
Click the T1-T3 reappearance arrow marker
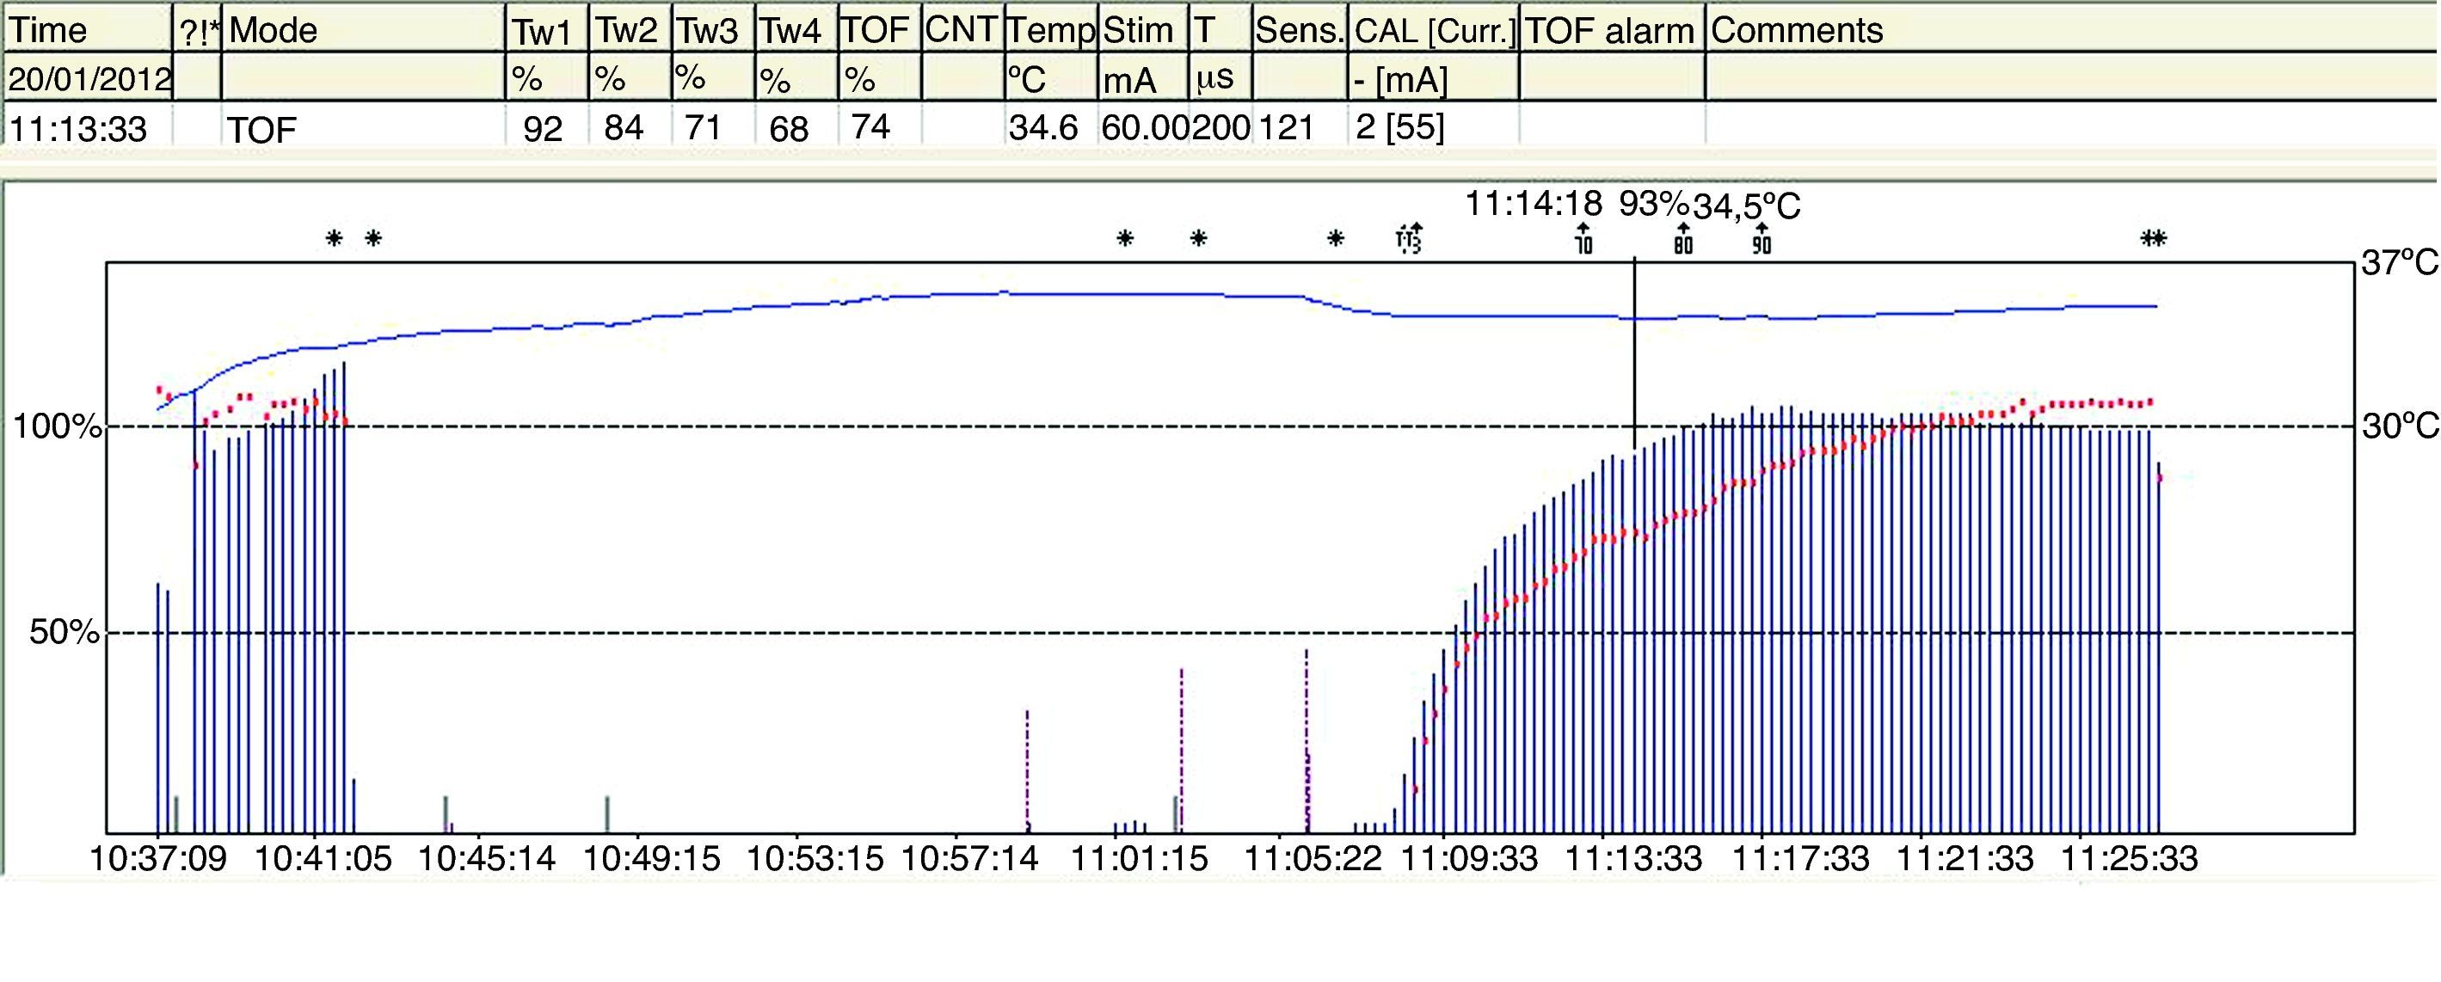coord(1409,239)
